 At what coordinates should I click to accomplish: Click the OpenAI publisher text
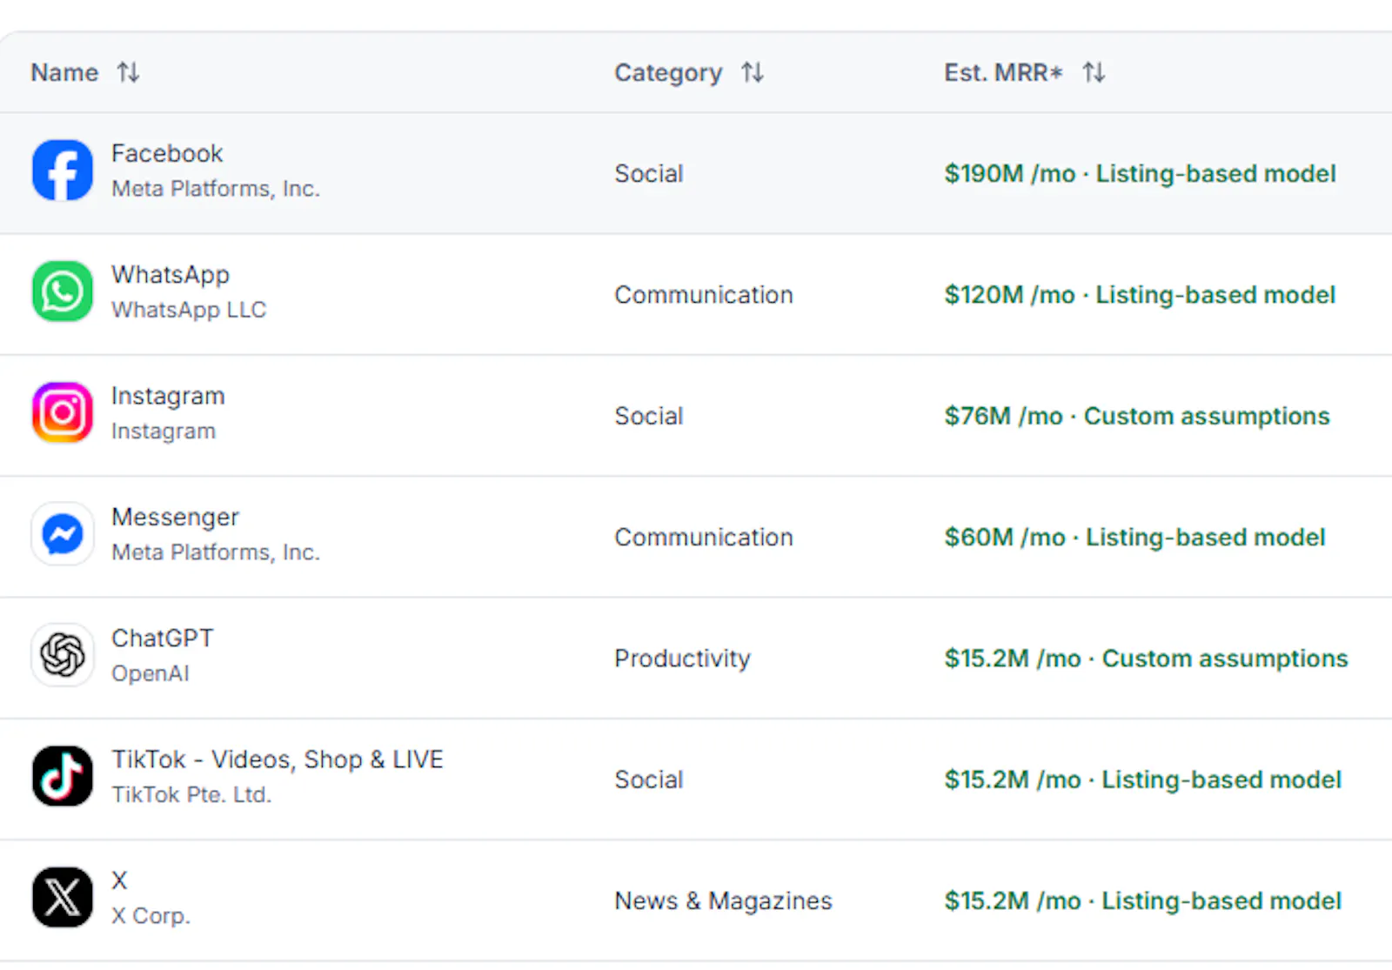click(151, 673)
